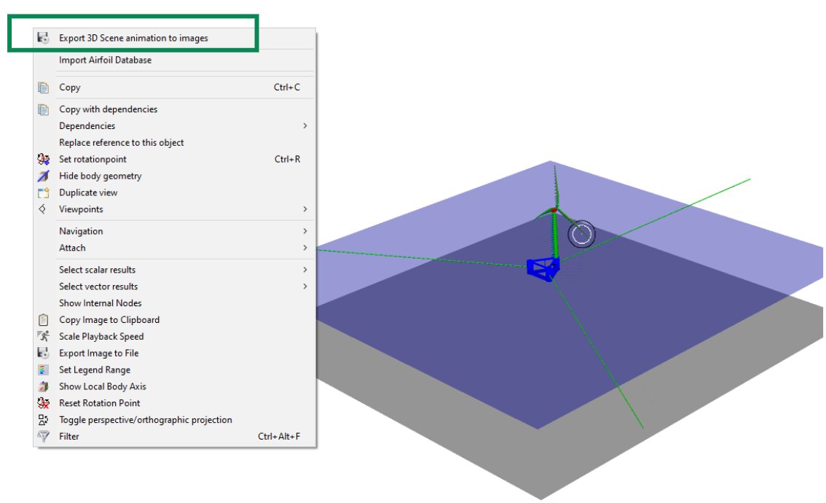Expand the Dependencies submenu arrow

coord(304,126)
